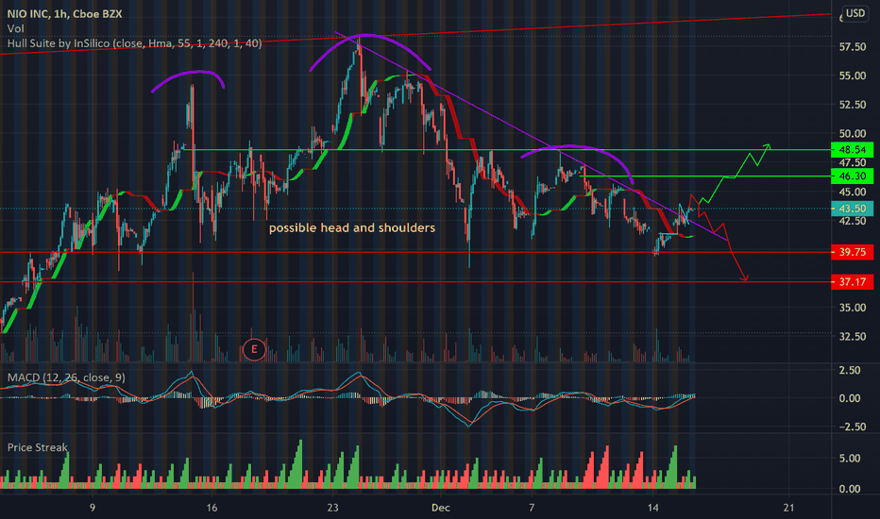This screenshot has width=880, height=519.
Task: Click the 32.50 price axis value
Action: click(x=852, y=337)
